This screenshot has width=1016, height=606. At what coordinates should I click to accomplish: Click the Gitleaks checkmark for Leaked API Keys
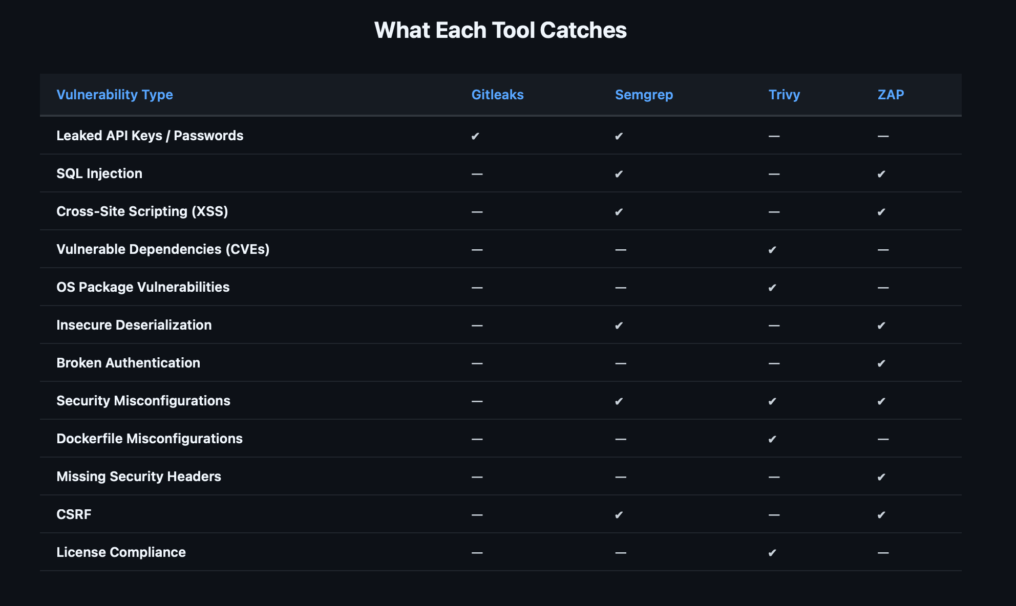(x=475, y=136)
